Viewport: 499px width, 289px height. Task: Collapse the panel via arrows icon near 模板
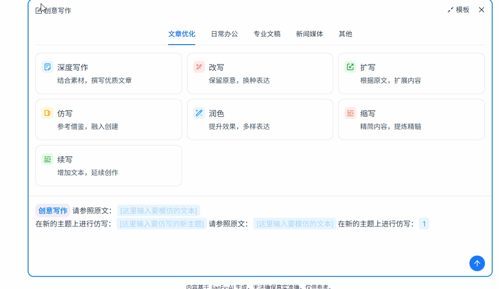point(451,9)
